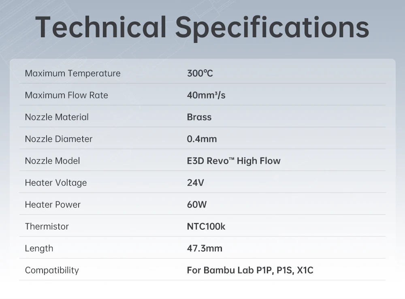Click the Maximum Flow Rate label
The height and width of the screenshot is (299, 405).
pyautogui.click(x=66, y=95)
